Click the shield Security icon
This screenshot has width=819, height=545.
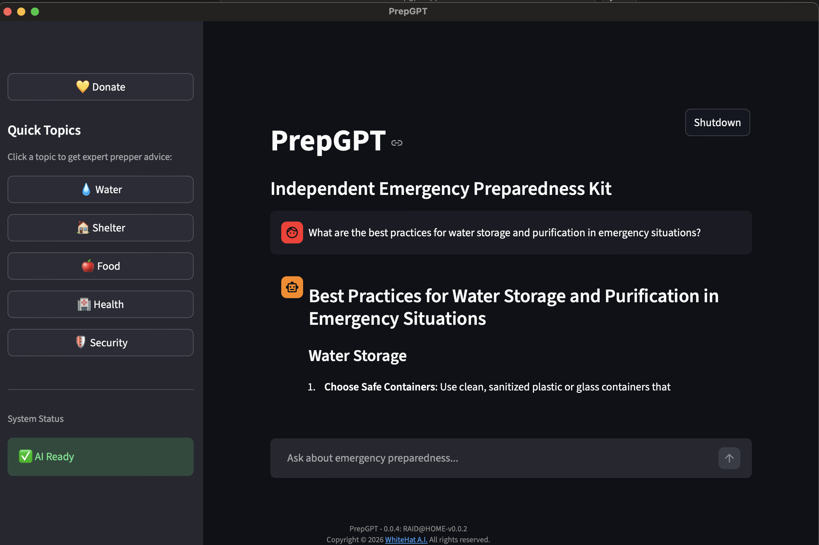(80, 342)
